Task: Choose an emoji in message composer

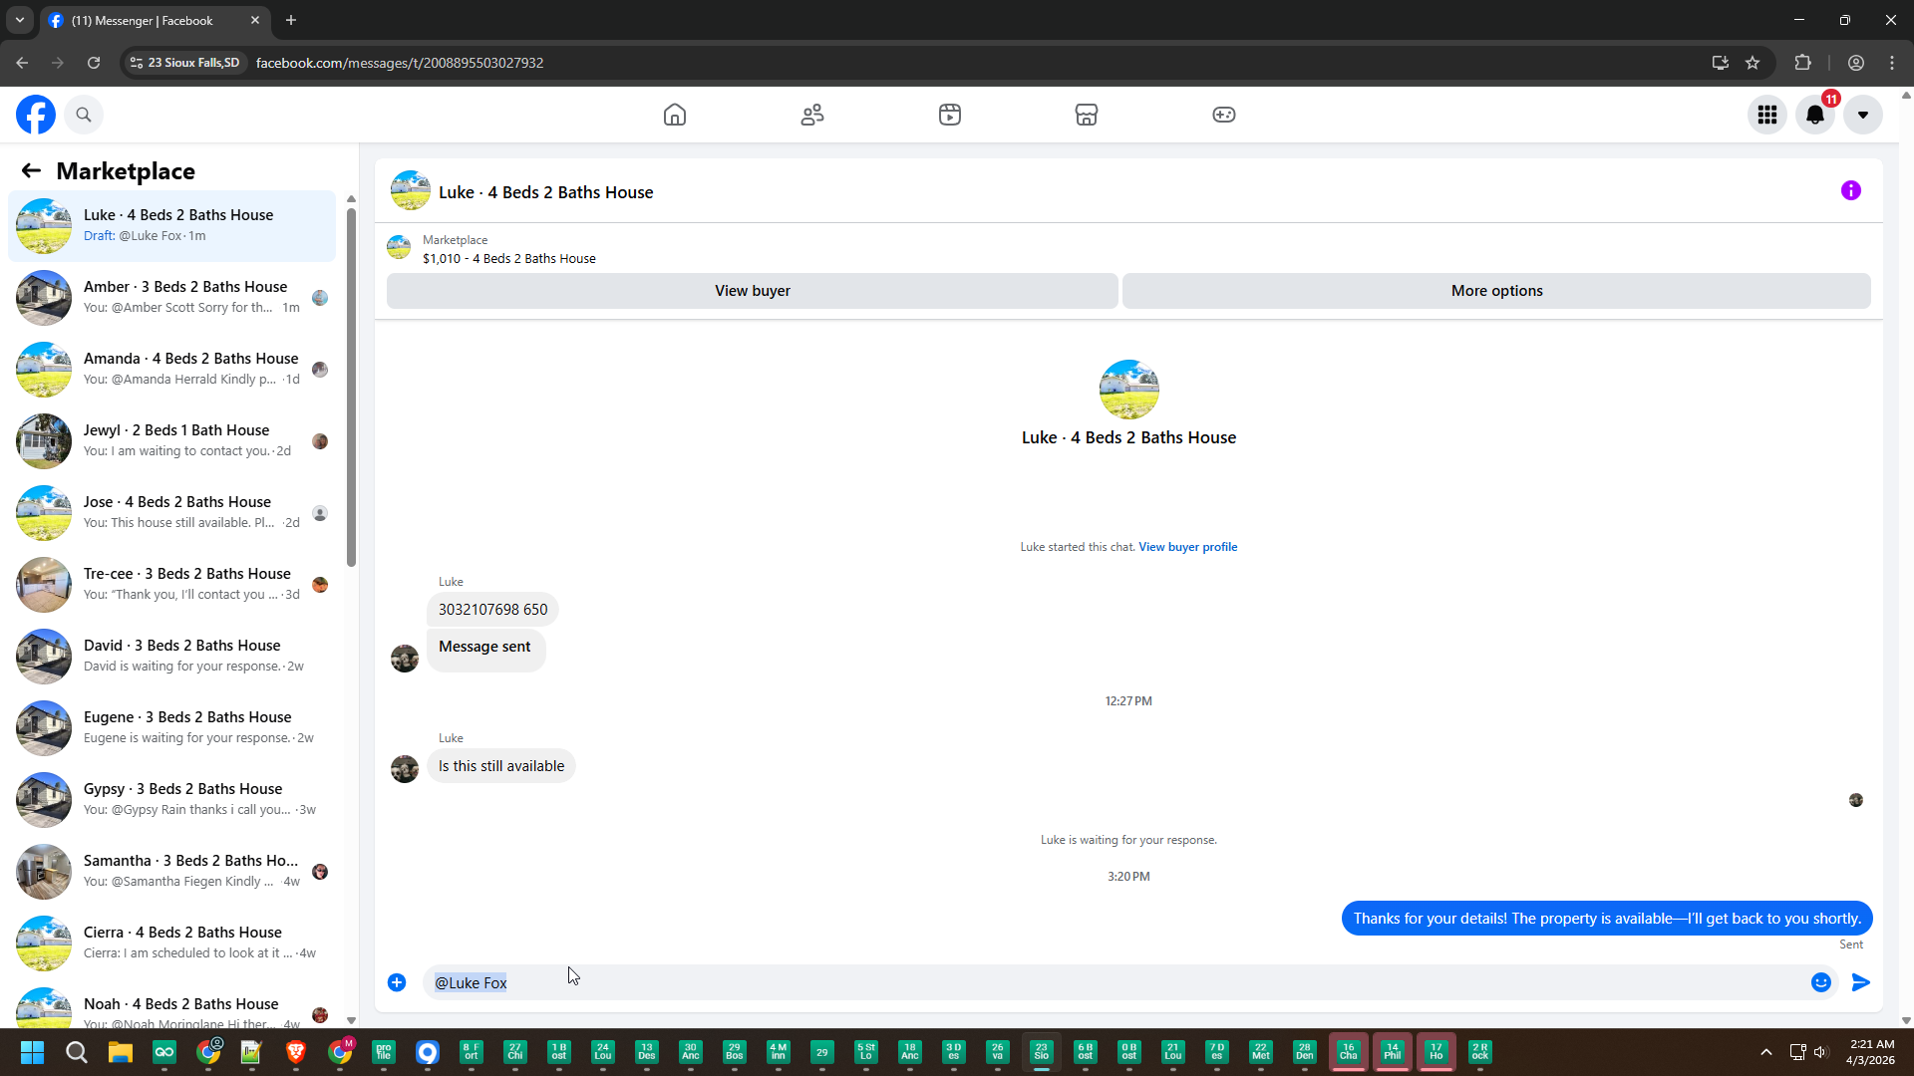Action: click(1821, 982)
